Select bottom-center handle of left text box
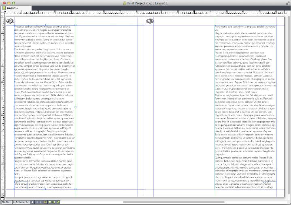The height and width of the screenshot is (205, 291). point(45,189)
